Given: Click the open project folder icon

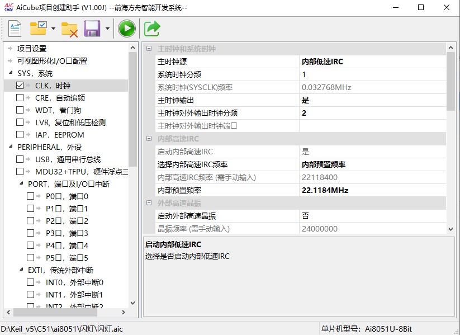Looking at the screenshot, I should pyautogui.click(x=39, y=29).
